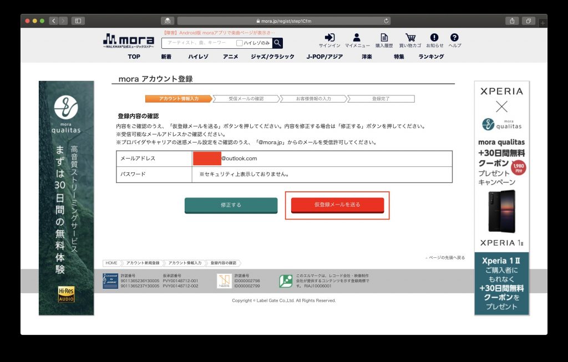Click ページの先頭へ戻る link
Viewport: 568px width, 362px height.
[445, 258]
